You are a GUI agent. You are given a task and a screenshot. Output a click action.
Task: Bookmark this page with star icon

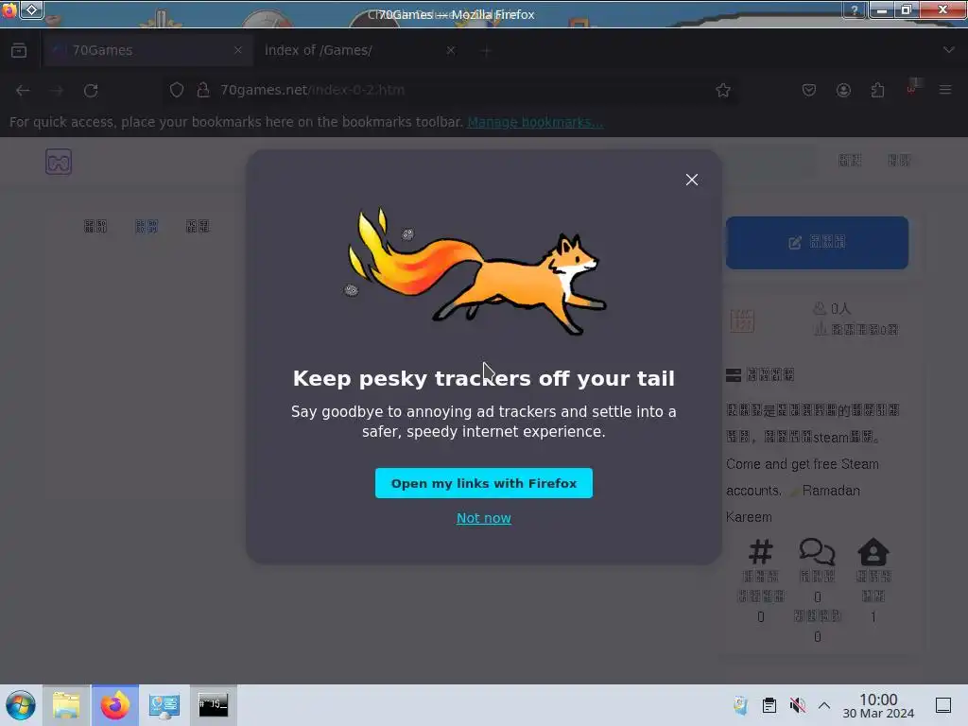point(723,91)
